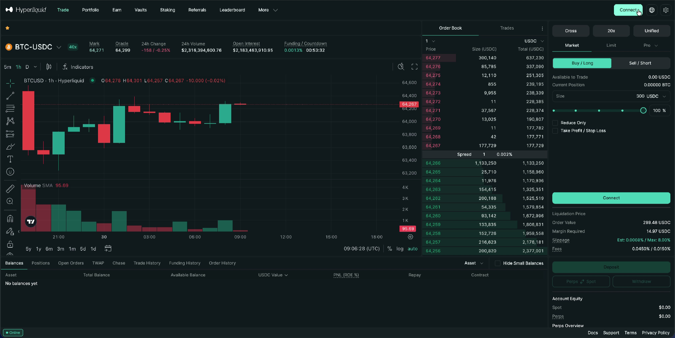Select the text annotation tool
This screenshot has height=338, width=675.
point(10,159)
